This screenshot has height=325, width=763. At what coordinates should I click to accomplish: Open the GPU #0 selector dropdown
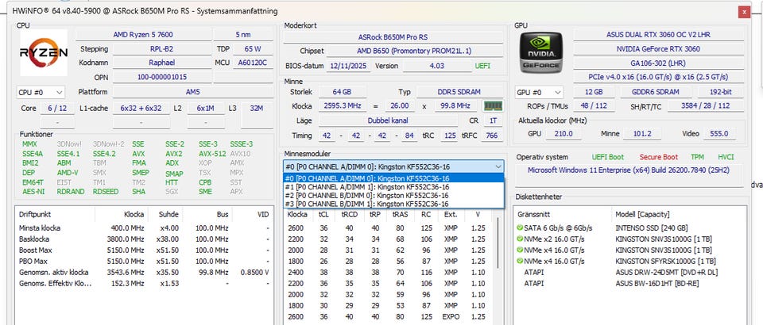click(x=539, y=92)
